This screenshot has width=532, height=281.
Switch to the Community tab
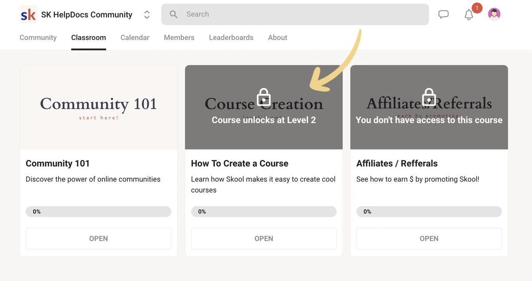coord(38,38)
